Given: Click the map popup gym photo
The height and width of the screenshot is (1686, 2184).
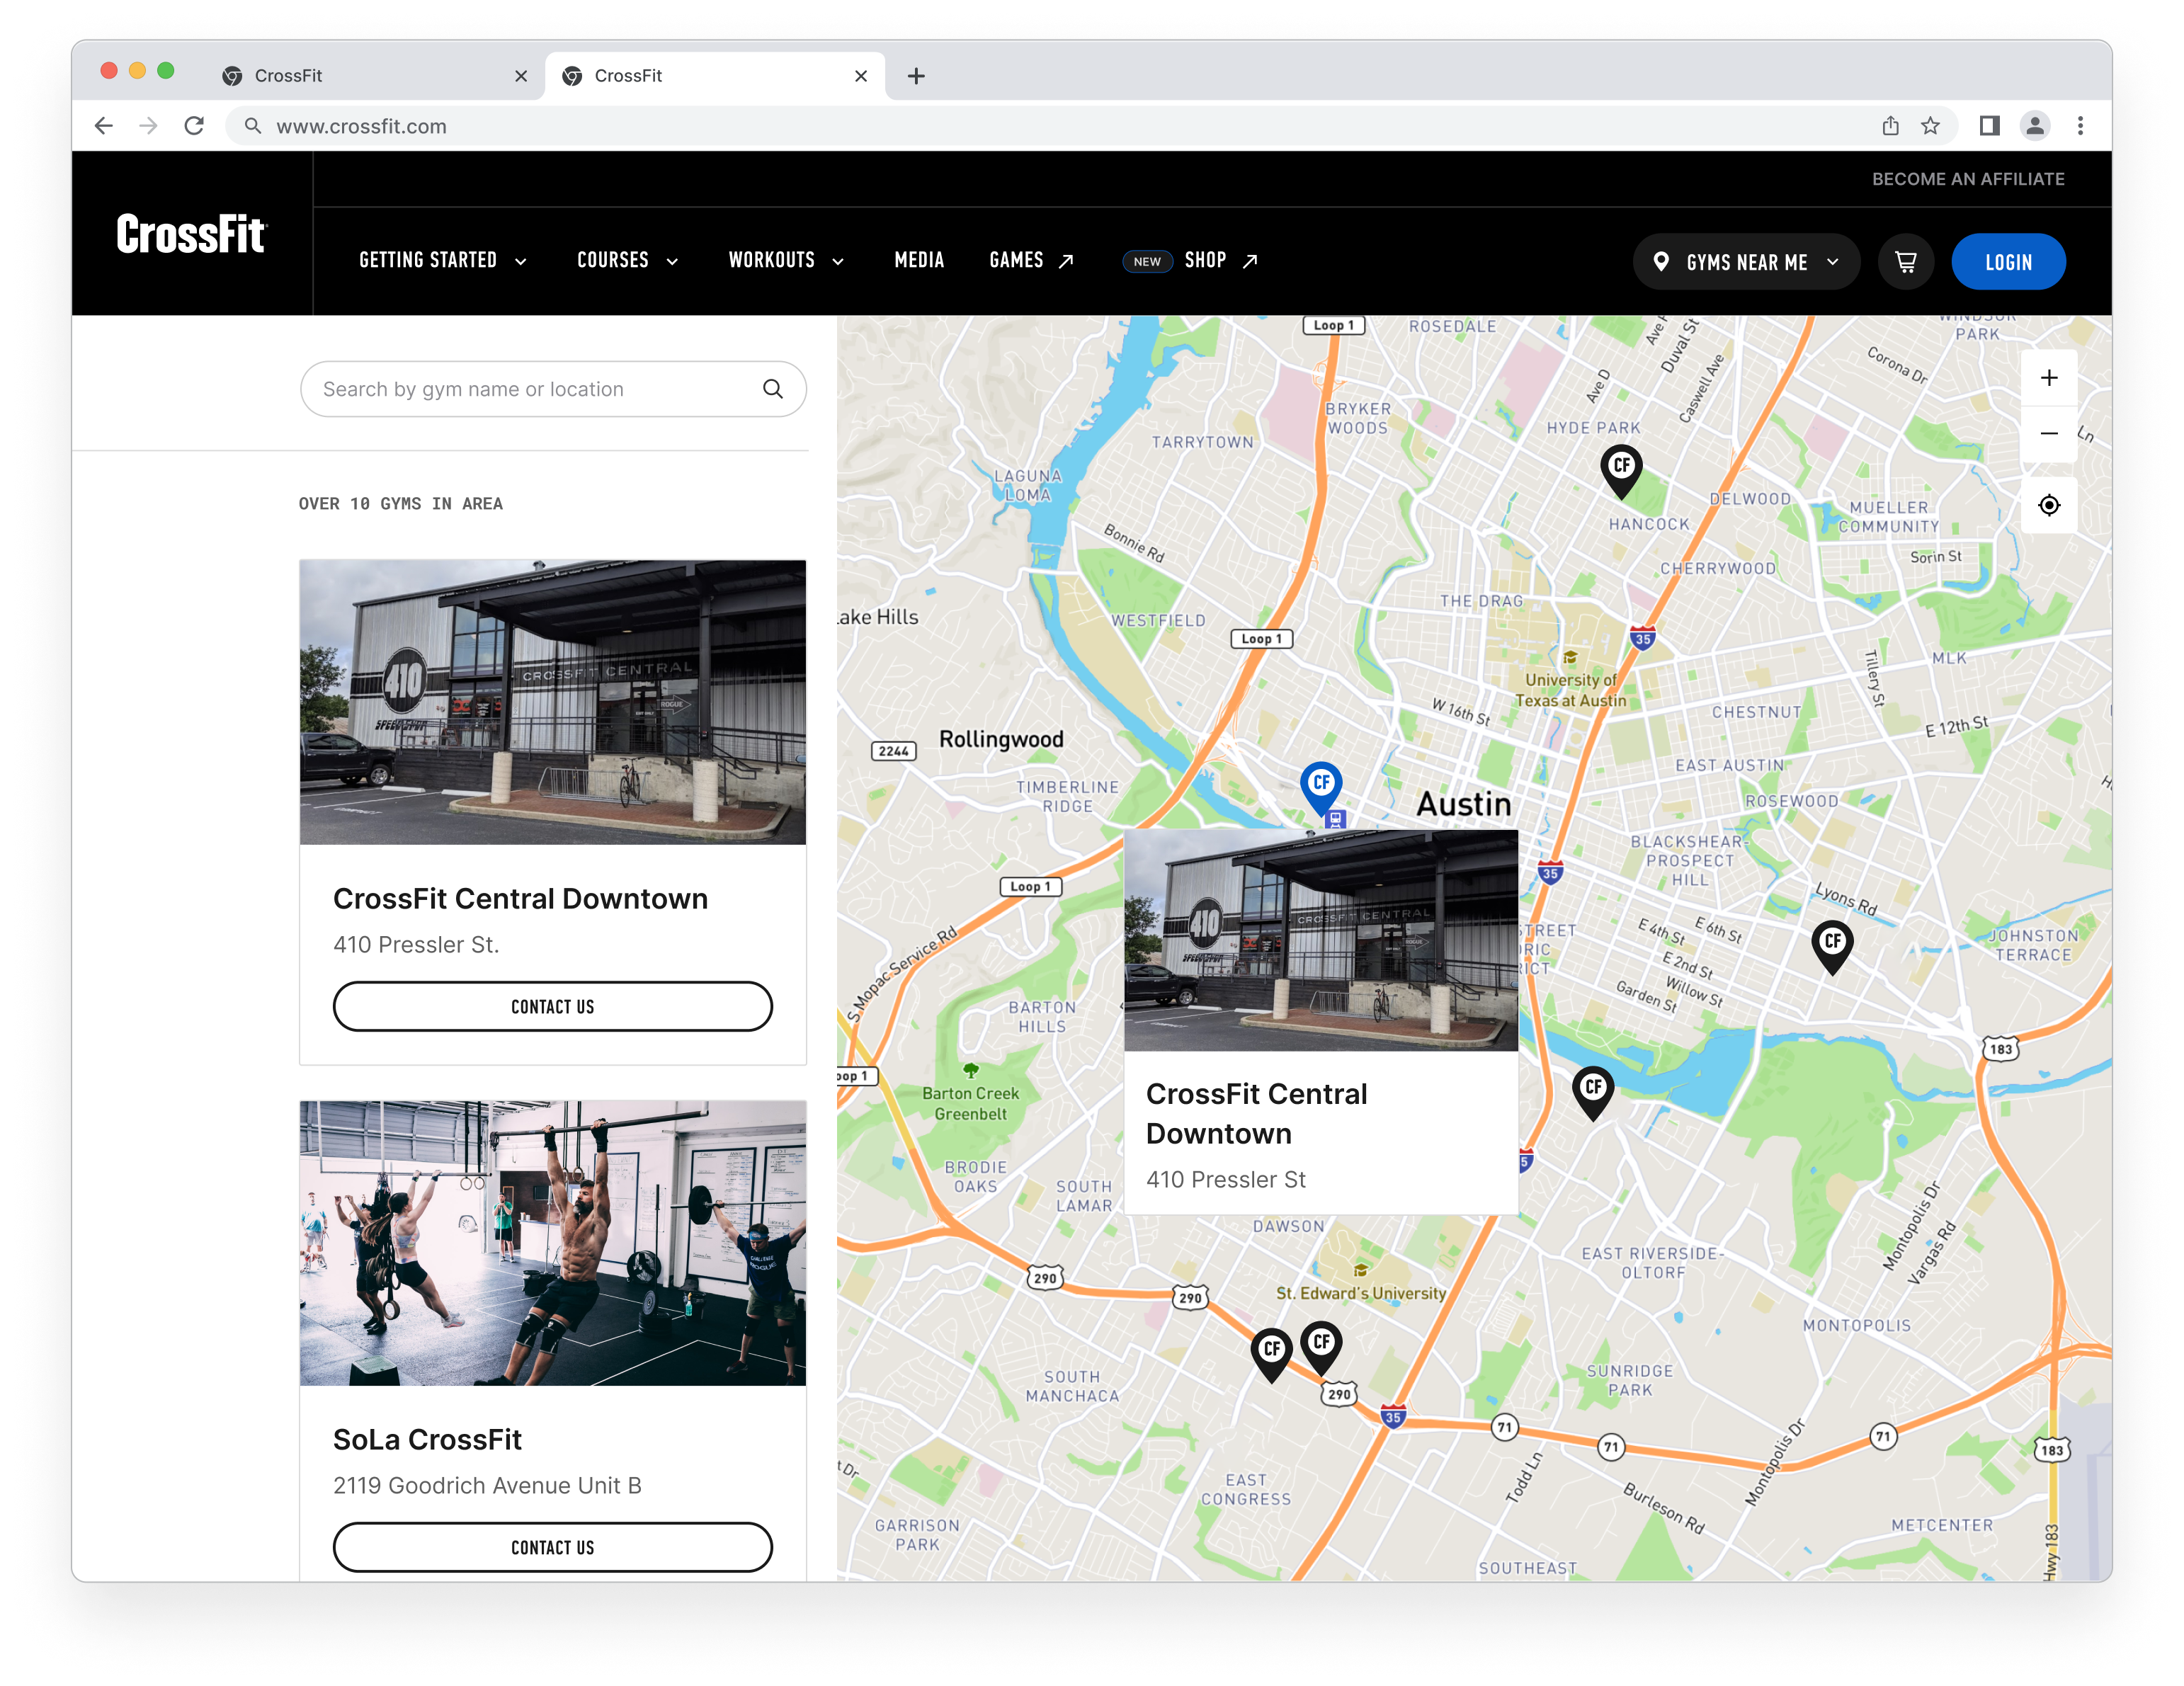Looking at the screenshot, I should [x=1321, y=940].
